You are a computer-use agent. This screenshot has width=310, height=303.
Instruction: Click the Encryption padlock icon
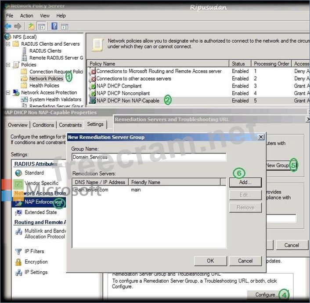[18, 262]
